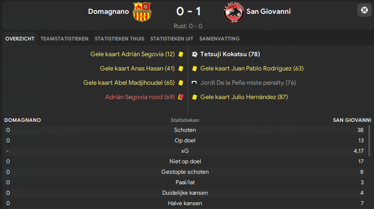The image size is (374, 209).
Task: Close the match overview panel
Action: click(364, 10)
